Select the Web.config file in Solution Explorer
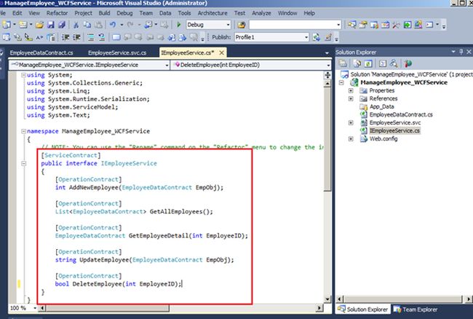 (x=383, y=139)
